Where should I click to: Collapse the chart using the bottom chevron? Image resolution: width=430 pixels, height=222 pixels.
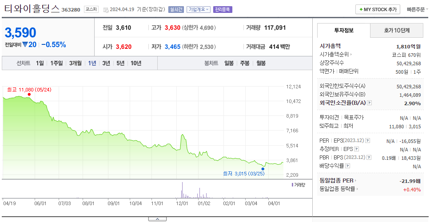pos(157,219)
